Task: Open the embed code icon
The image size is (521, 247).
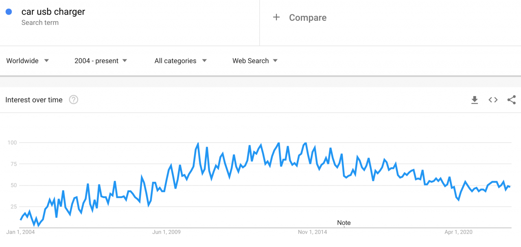Action: tap(493, 100)
